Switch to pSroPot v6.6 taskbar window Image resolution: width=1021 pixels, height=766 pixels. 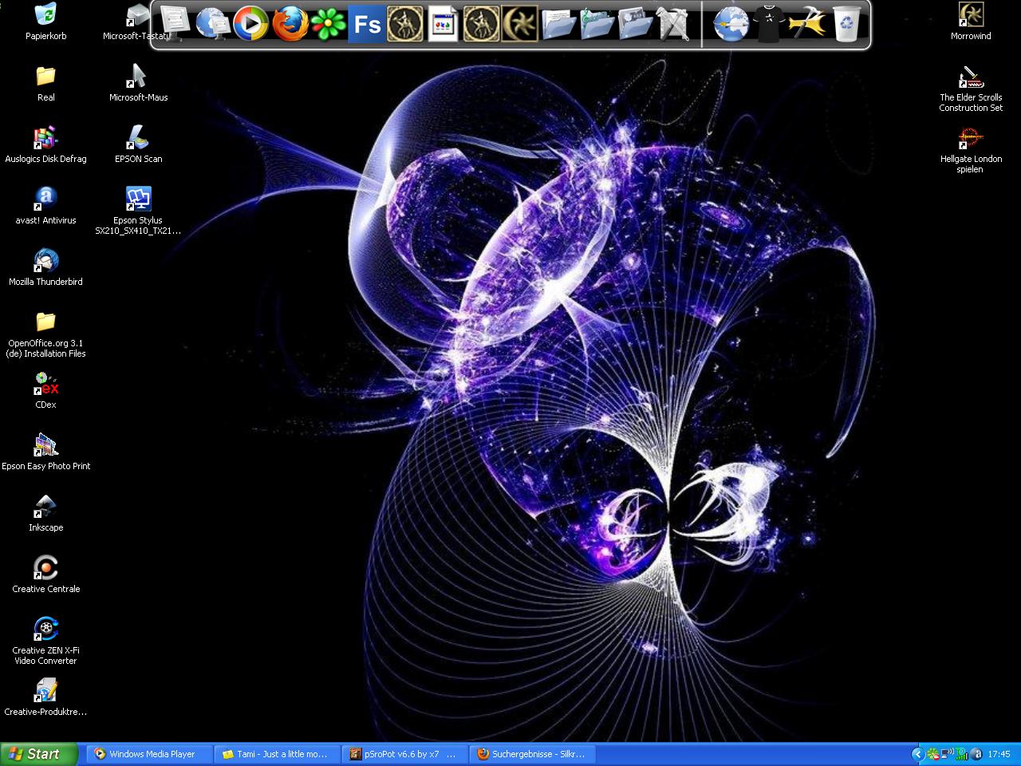[405, 754]
